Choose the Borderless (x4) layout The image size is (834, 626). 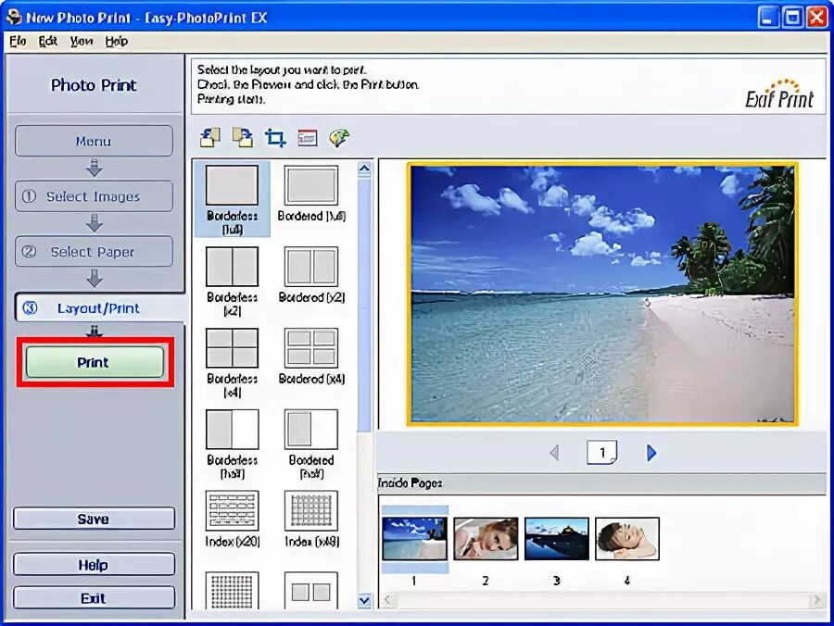[232, 362]
